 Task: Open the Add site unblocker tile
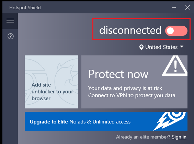52,82
